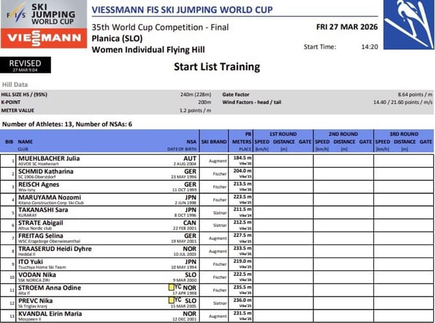Click the 3RD ROUND column header
This screenshot has width=435, height=323.
click(x=404, y=134)
